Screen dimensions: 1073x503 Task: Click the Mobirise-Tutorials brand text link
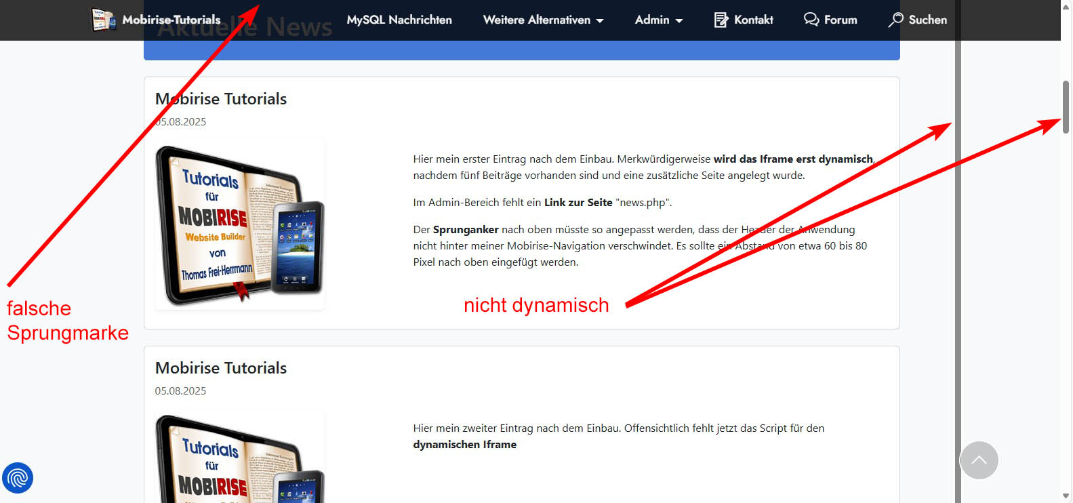pos(171,20)
